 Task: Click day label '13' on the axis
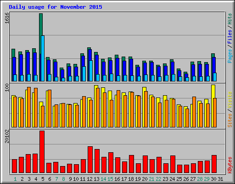[x=96, y=179]
